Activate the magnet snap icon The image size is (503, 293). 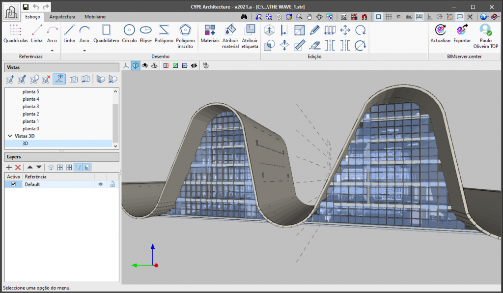[364, 17]
